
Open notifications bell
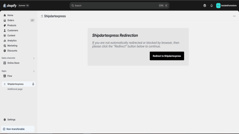[x=212, y=6]
